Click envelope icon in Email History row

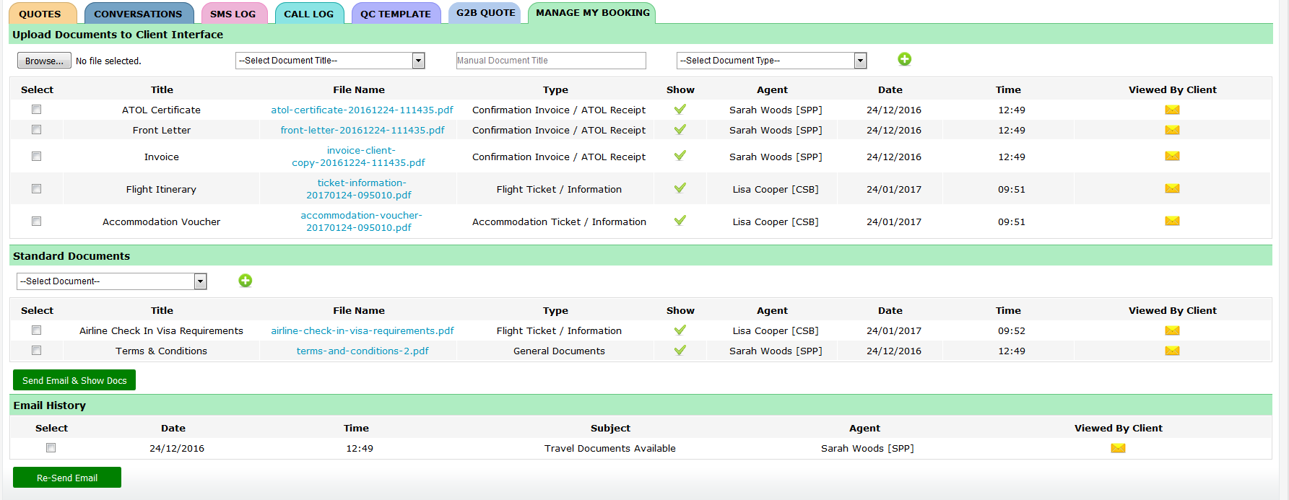[x=1118, y=448]
